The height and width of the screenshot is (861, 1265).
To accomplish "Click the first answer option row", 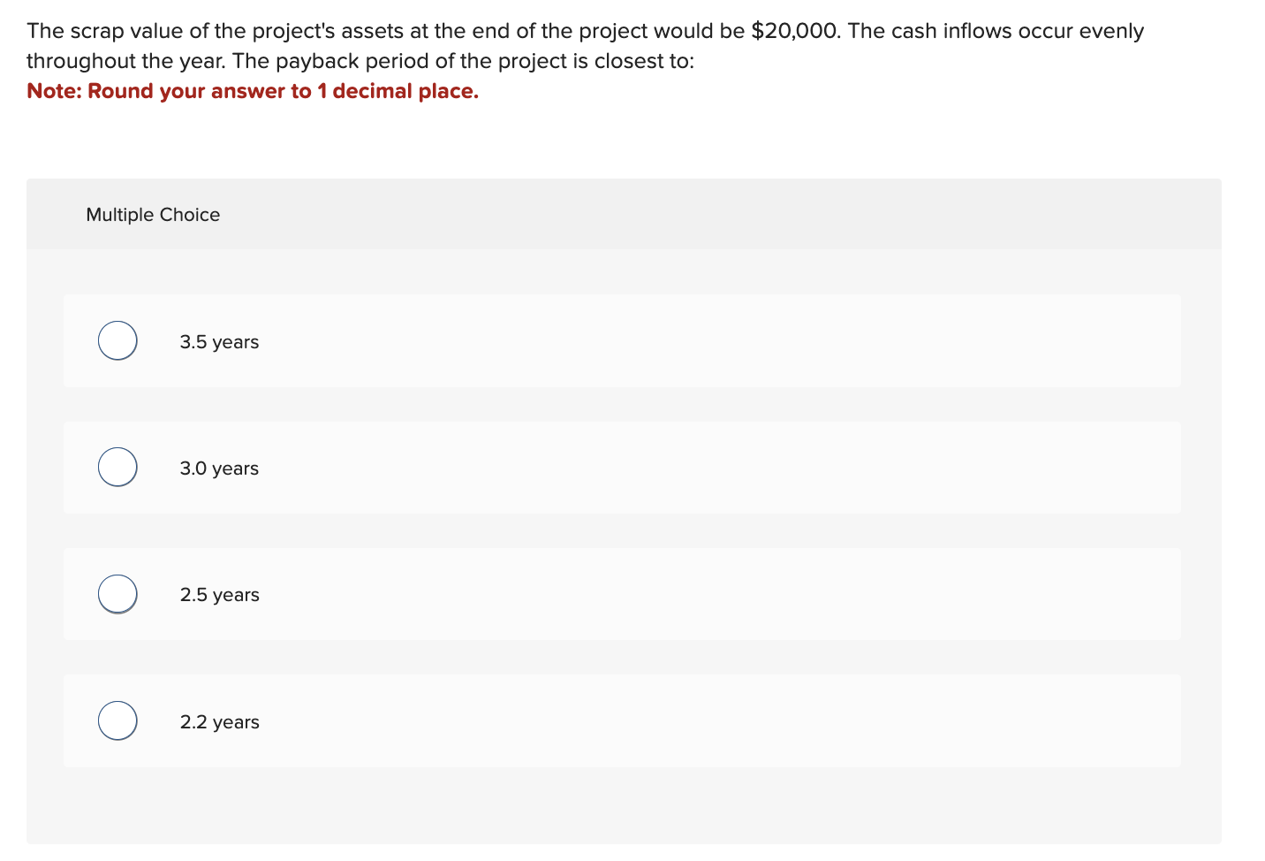I will (622, 341).
